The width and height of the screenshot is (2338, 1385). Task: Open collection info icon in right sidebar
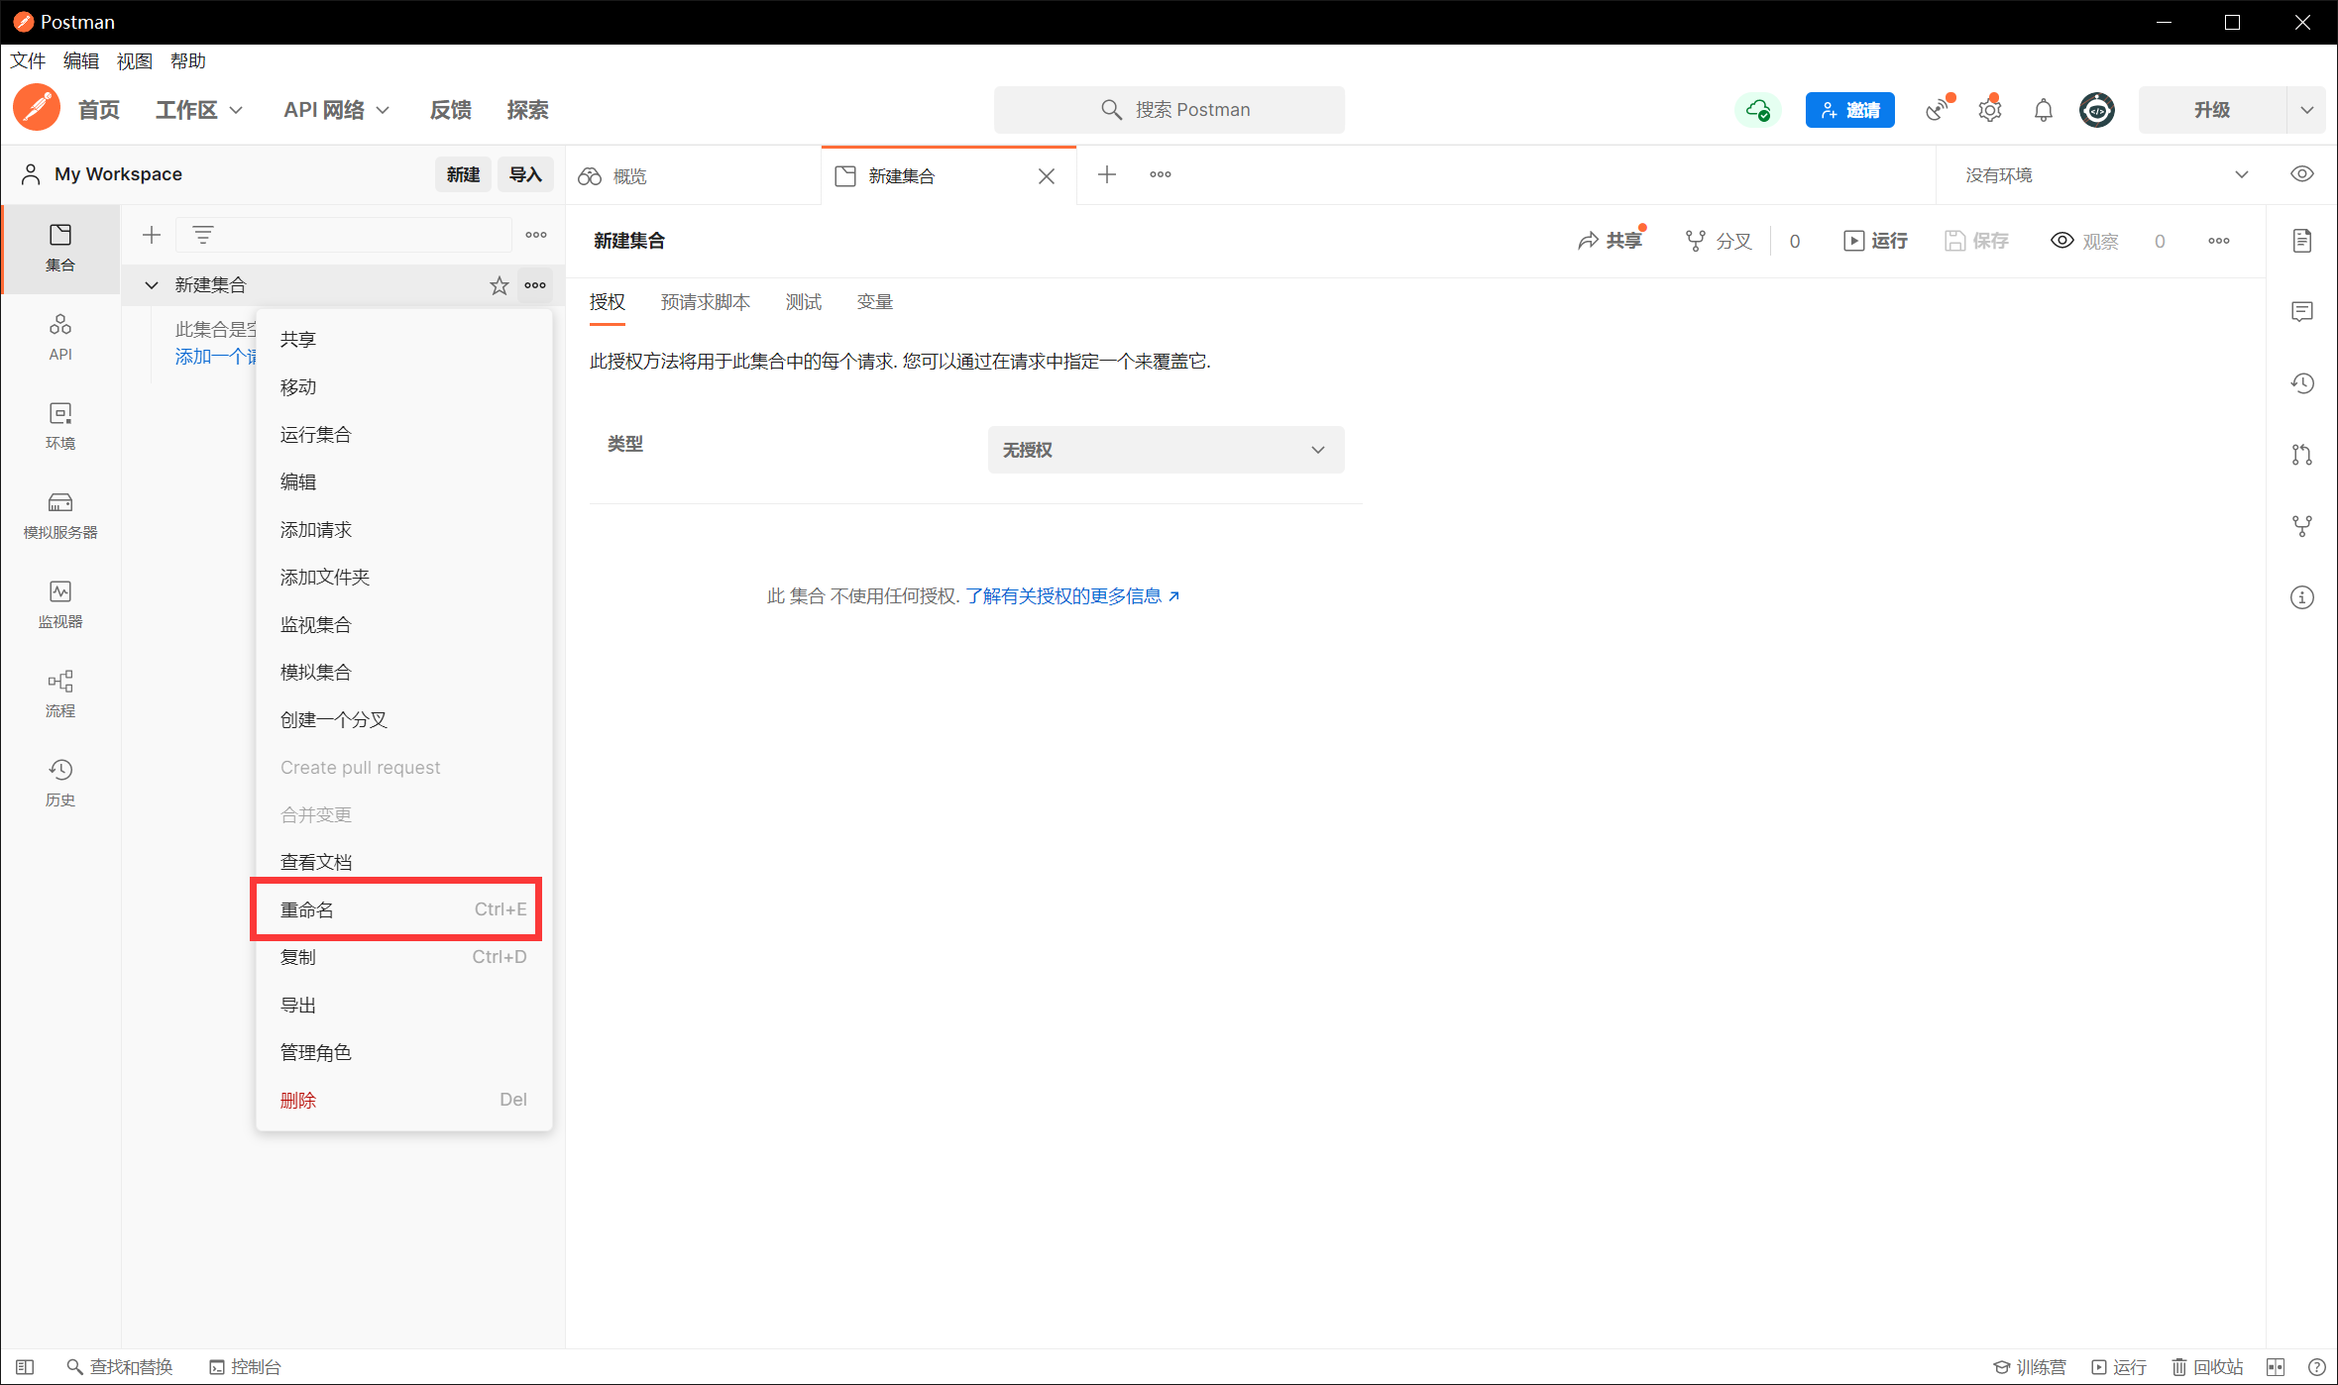coord(2301,597)
